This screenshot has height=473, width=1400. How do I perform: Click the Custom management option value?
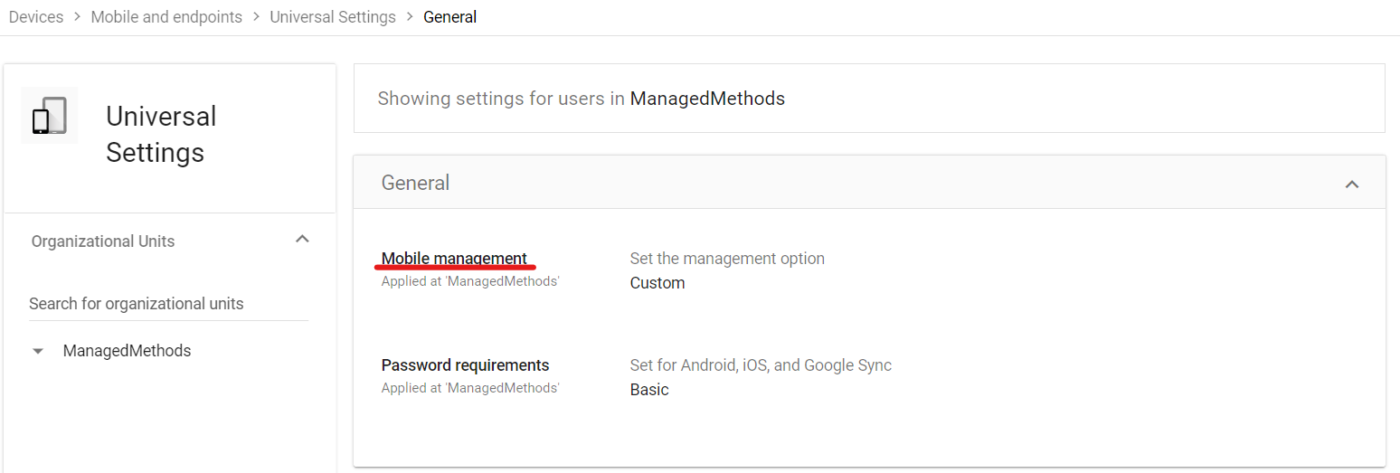(x=657, y=283)
